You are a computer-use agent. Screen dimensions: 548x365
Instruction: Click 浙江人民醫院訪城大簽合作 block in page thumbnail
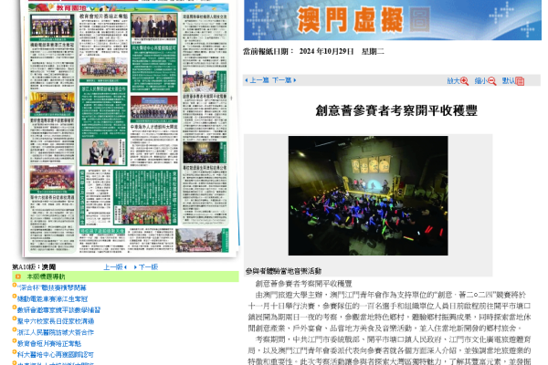point(103,126)
